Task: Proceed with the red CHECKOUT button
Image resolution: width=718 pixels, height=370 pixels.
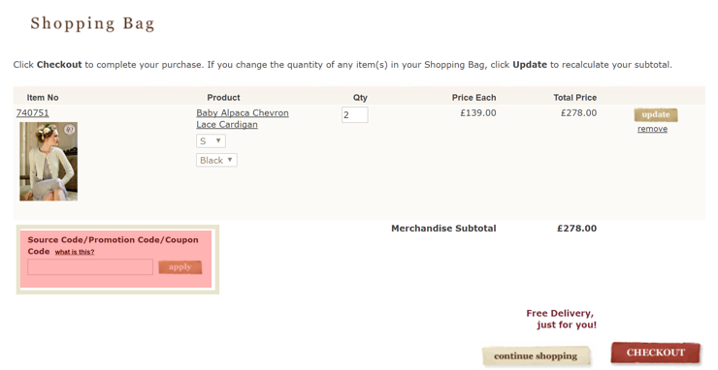Action: [x=656, y=353]
